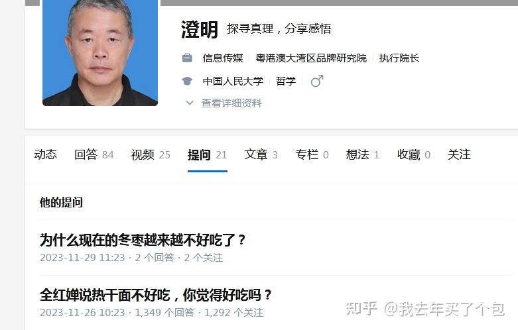The image size is (518, 330).
Task: View the 想法 1 tab
Action: pos(363,154)
